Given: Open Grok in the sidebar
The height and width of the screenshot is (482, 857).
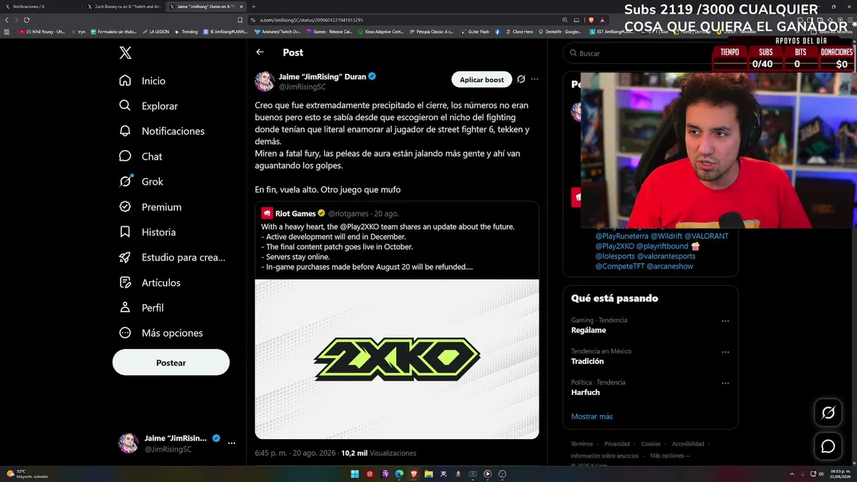Looking at the screenshot, I should coord(141,181).
